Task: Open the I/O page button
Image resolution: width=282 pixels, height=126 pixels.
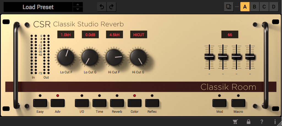Action: pyautogui.click(x=82, y=103)
